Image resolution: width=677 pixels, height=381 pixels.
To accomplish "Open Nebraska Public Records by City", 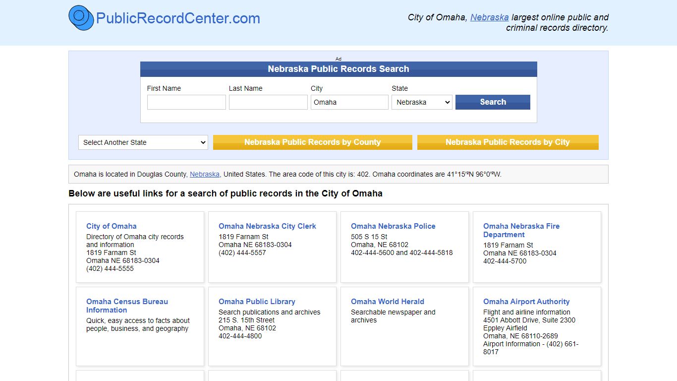I will click(x=508, y=142).
